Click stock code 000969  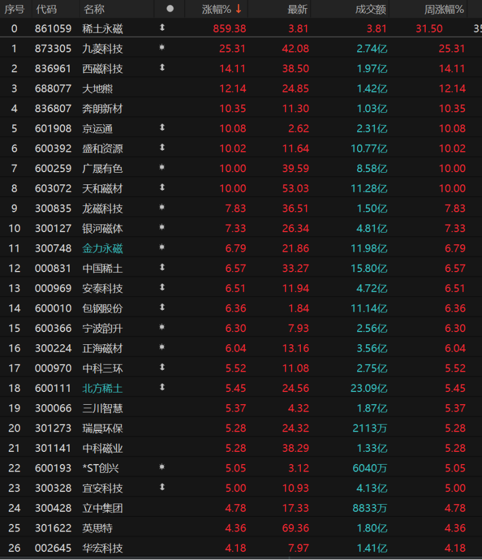tap(53, 288)
